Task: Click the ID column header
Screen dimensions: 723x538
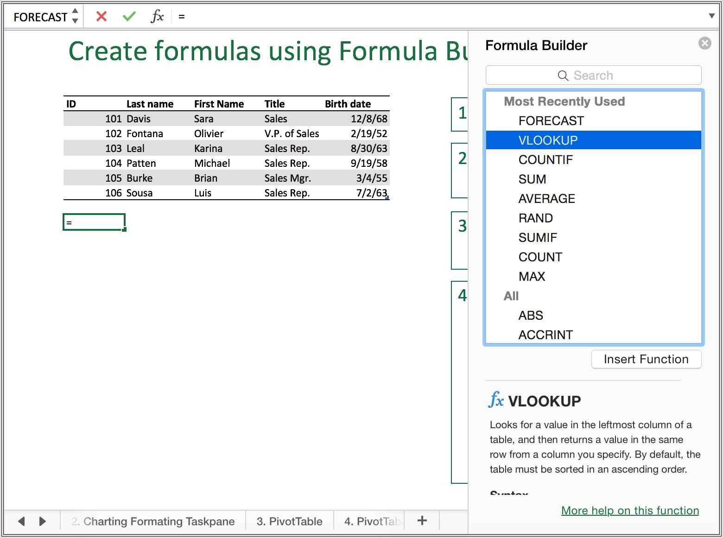Action: point(71,104)
